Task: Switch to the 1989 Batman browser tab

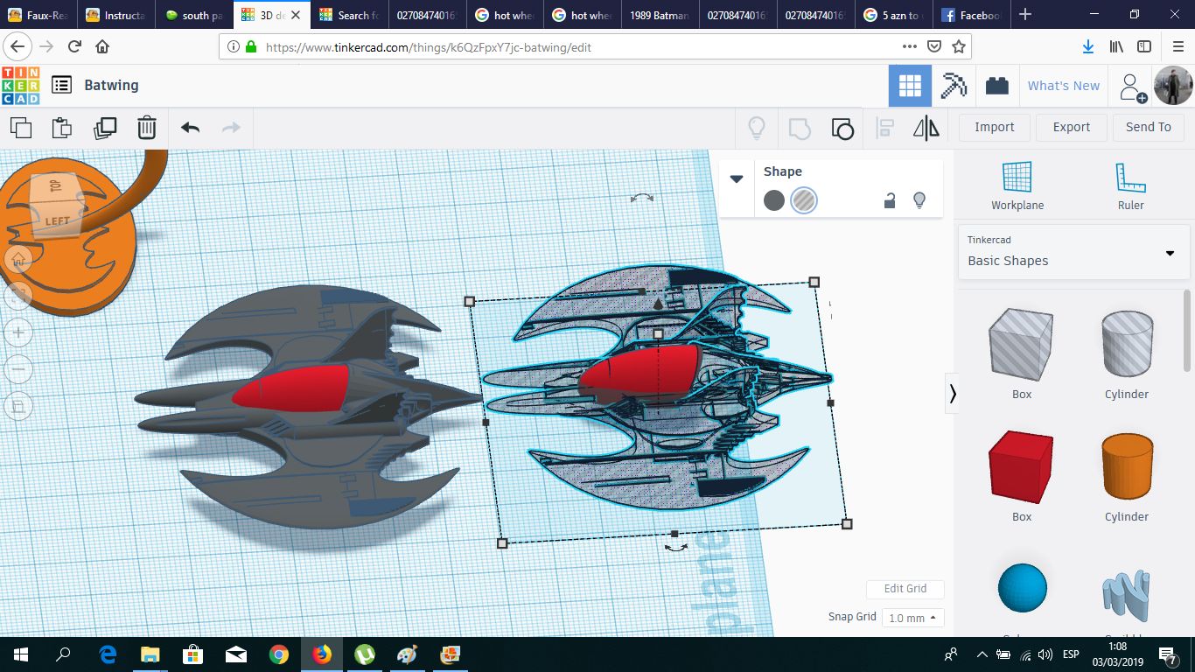Action: click(660, 15)
